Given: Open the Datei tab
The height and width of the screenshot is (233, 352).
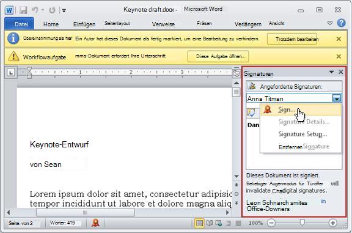Looking at the screenshot, I should (20, 24).
